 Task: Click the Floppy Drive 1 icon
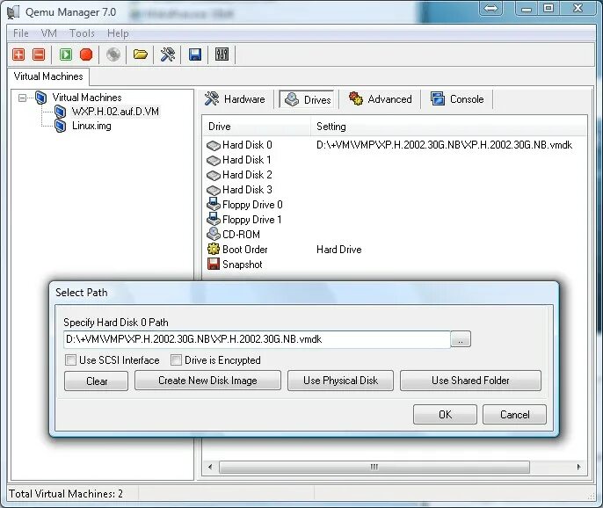pos(214,219)
